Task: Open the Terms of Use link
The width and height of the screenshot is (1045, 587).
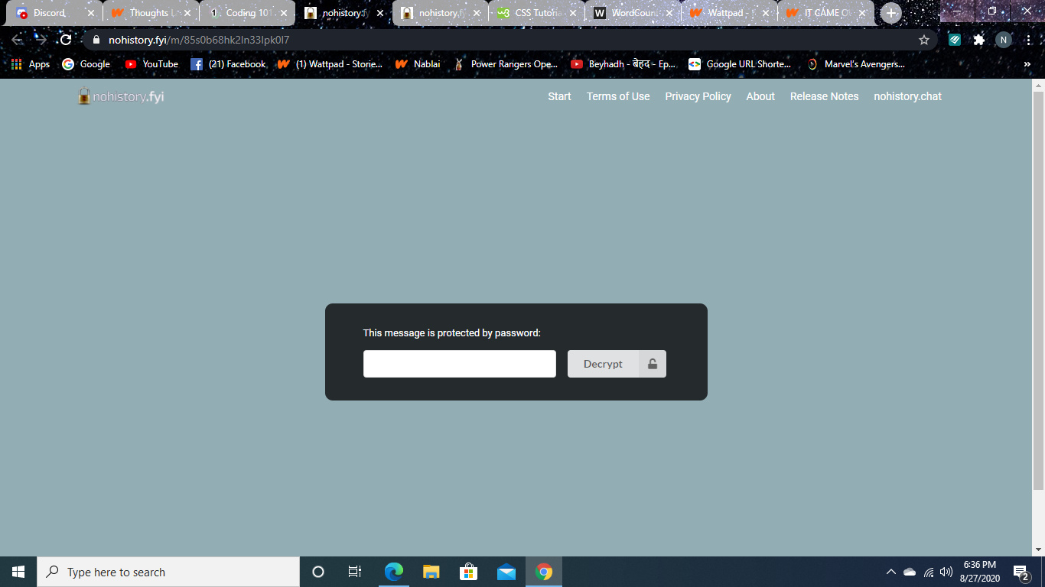Action: coord(618,96)
